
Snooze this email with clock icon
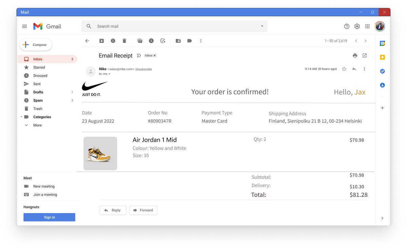tap(151, 41)
